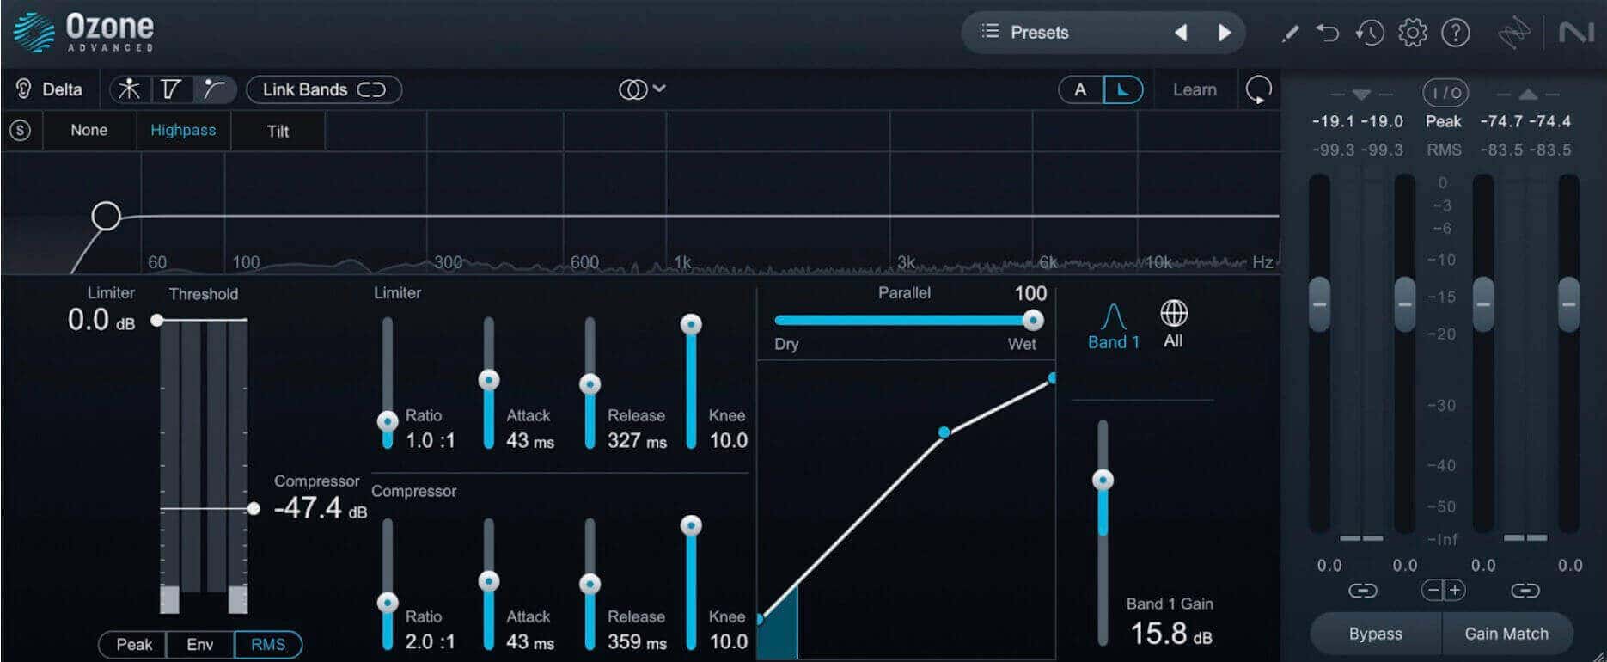1607x662 pixels.
Task: Toggle the Delta listen button
Action: (x=49, y=89)
